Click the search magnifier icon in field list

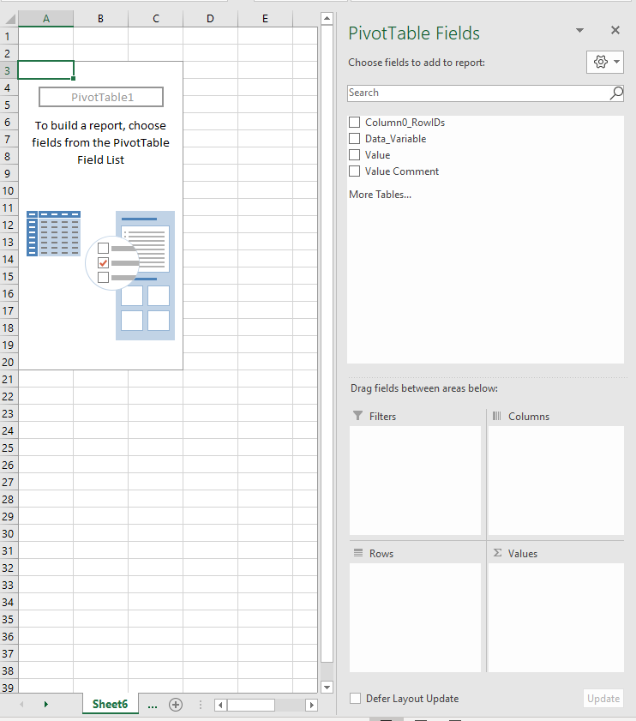616,93
